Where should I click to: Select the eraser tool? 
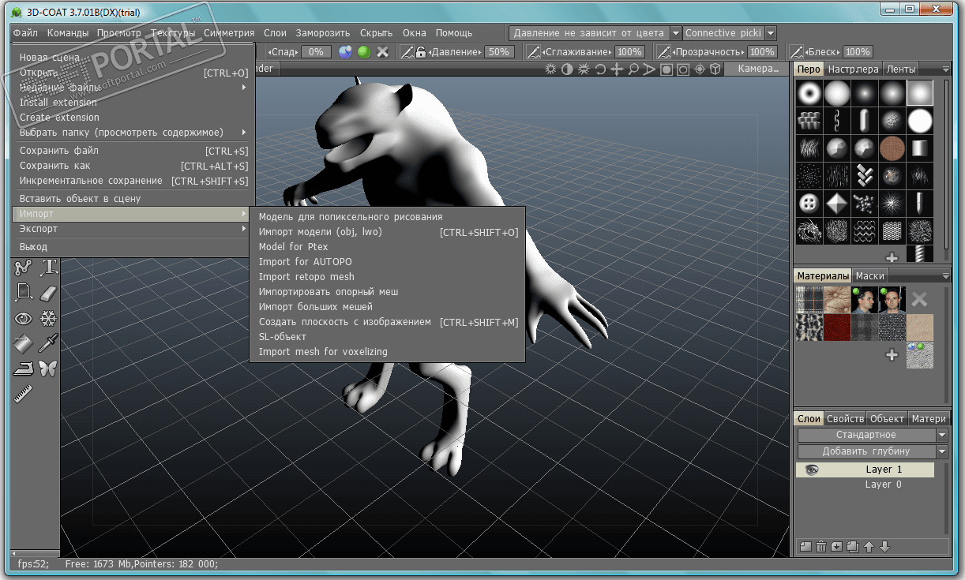49,293
